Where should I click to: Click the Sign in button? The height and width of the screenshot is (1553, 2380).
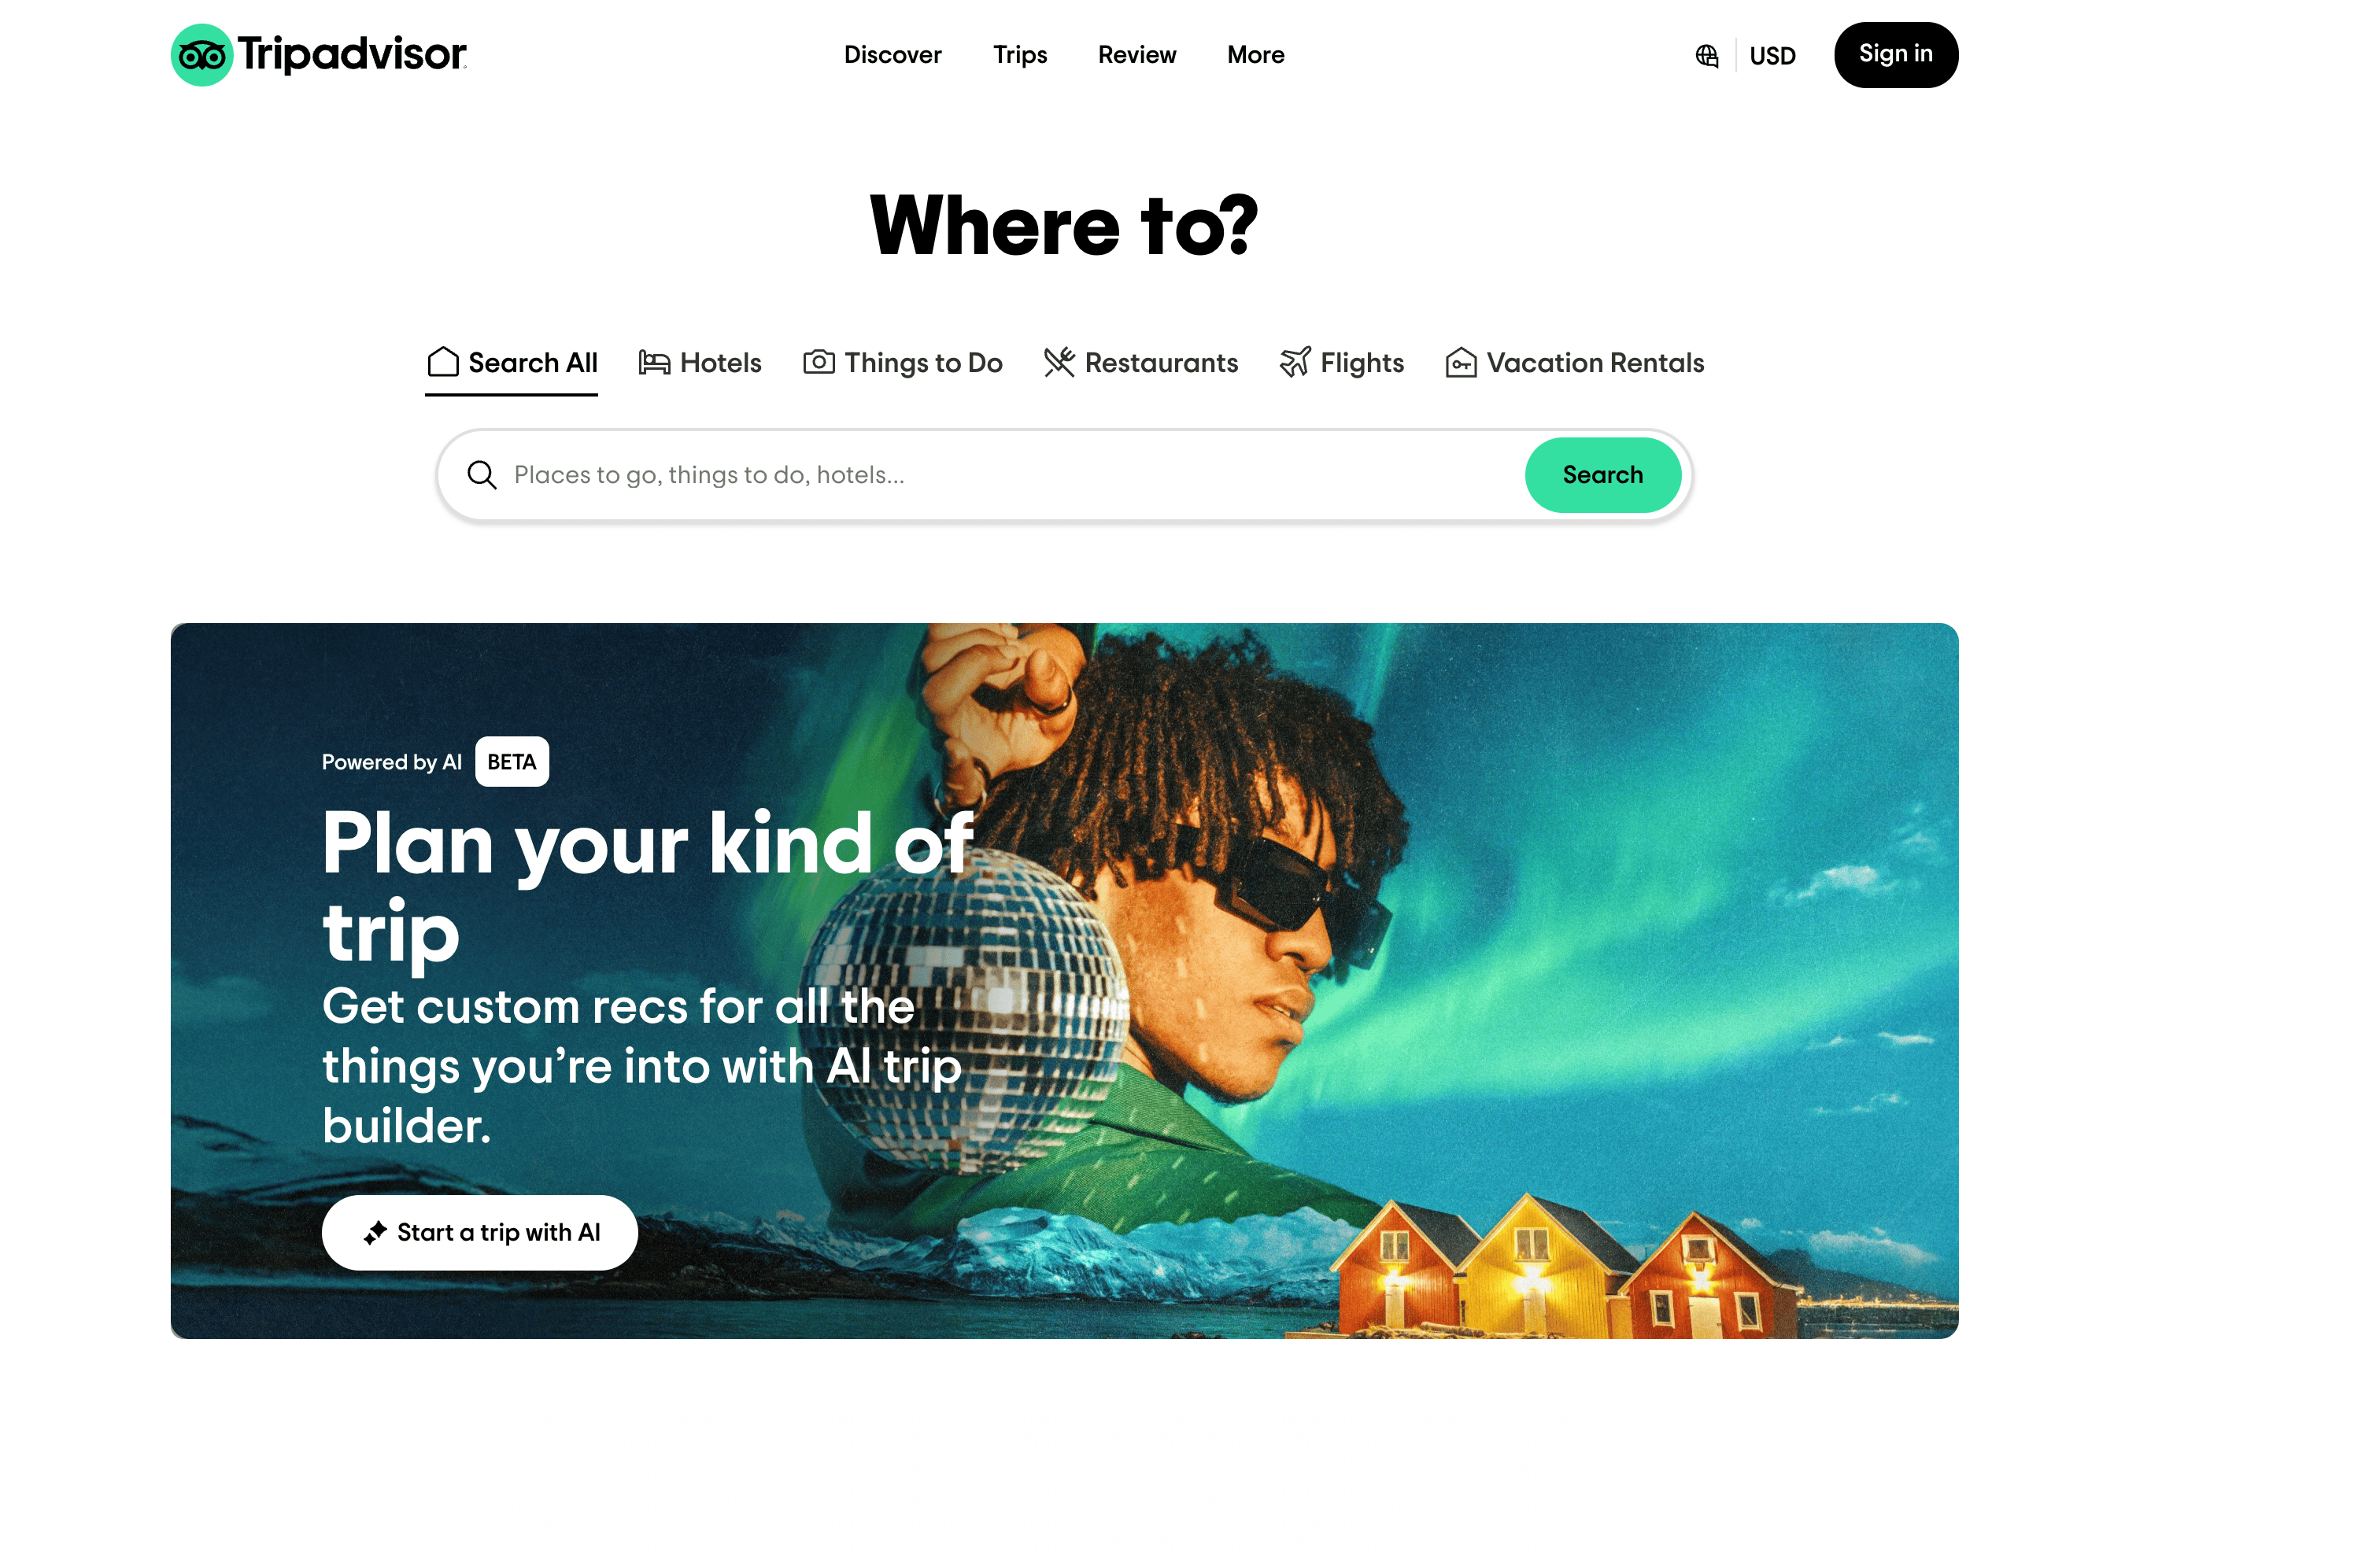pyautogui.click(x=1896, y=55)
